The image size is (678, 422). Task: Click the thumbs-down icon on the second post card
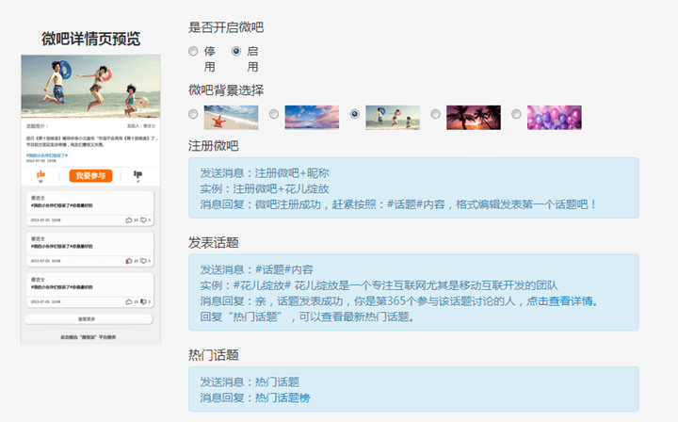(x=143, y=261)
